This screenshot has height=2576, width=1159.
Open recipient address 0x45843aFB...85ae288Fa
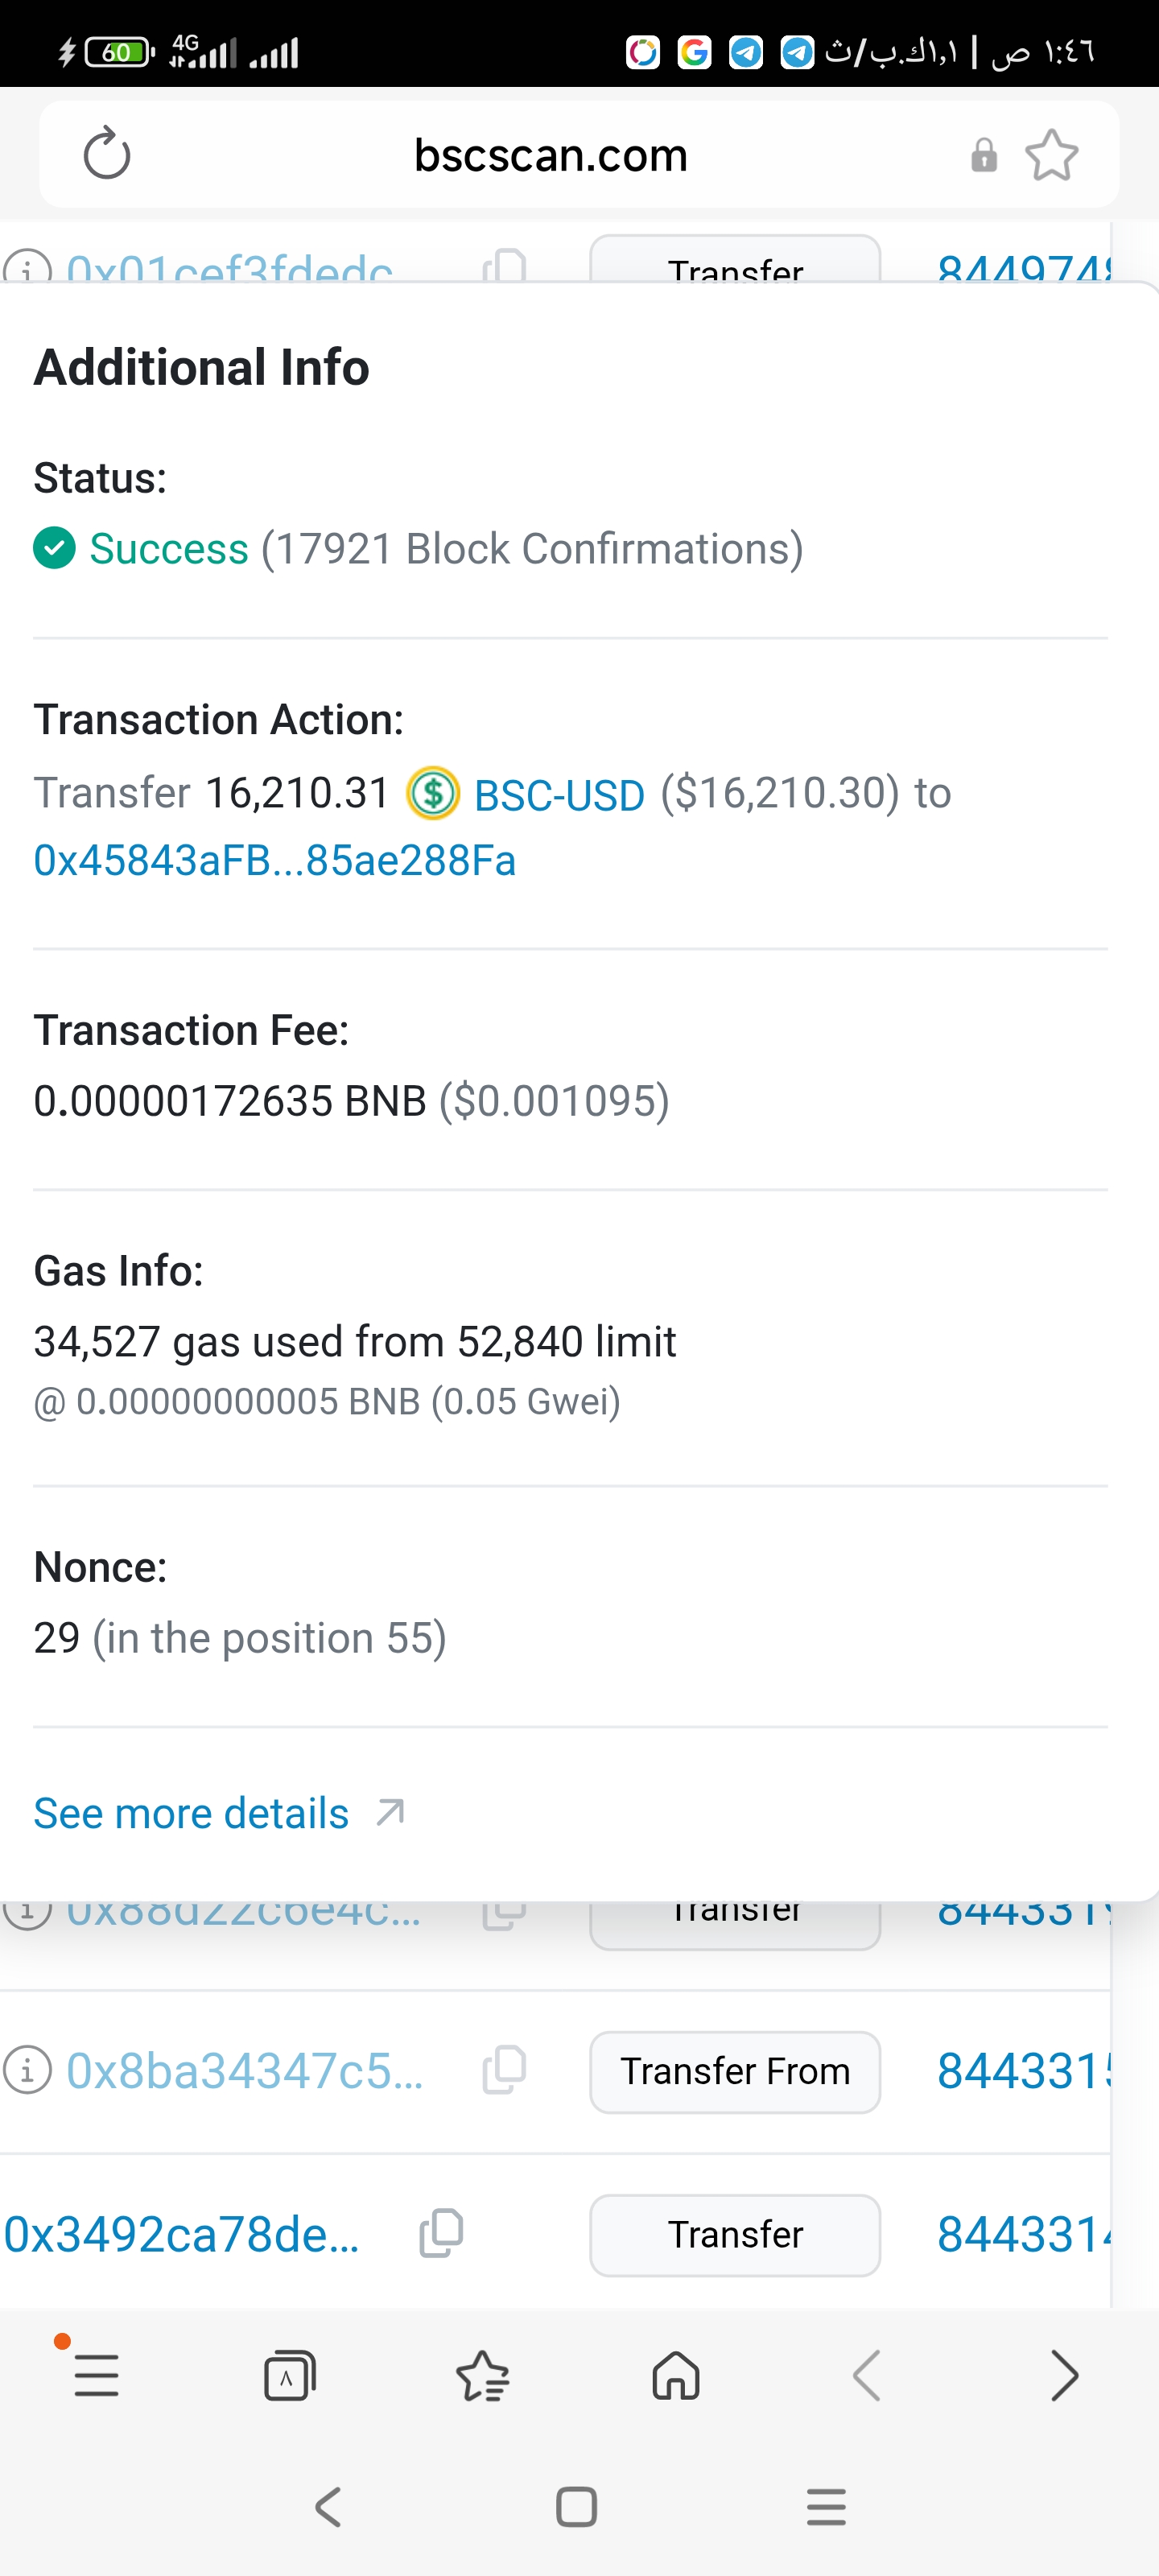(275, 861)
